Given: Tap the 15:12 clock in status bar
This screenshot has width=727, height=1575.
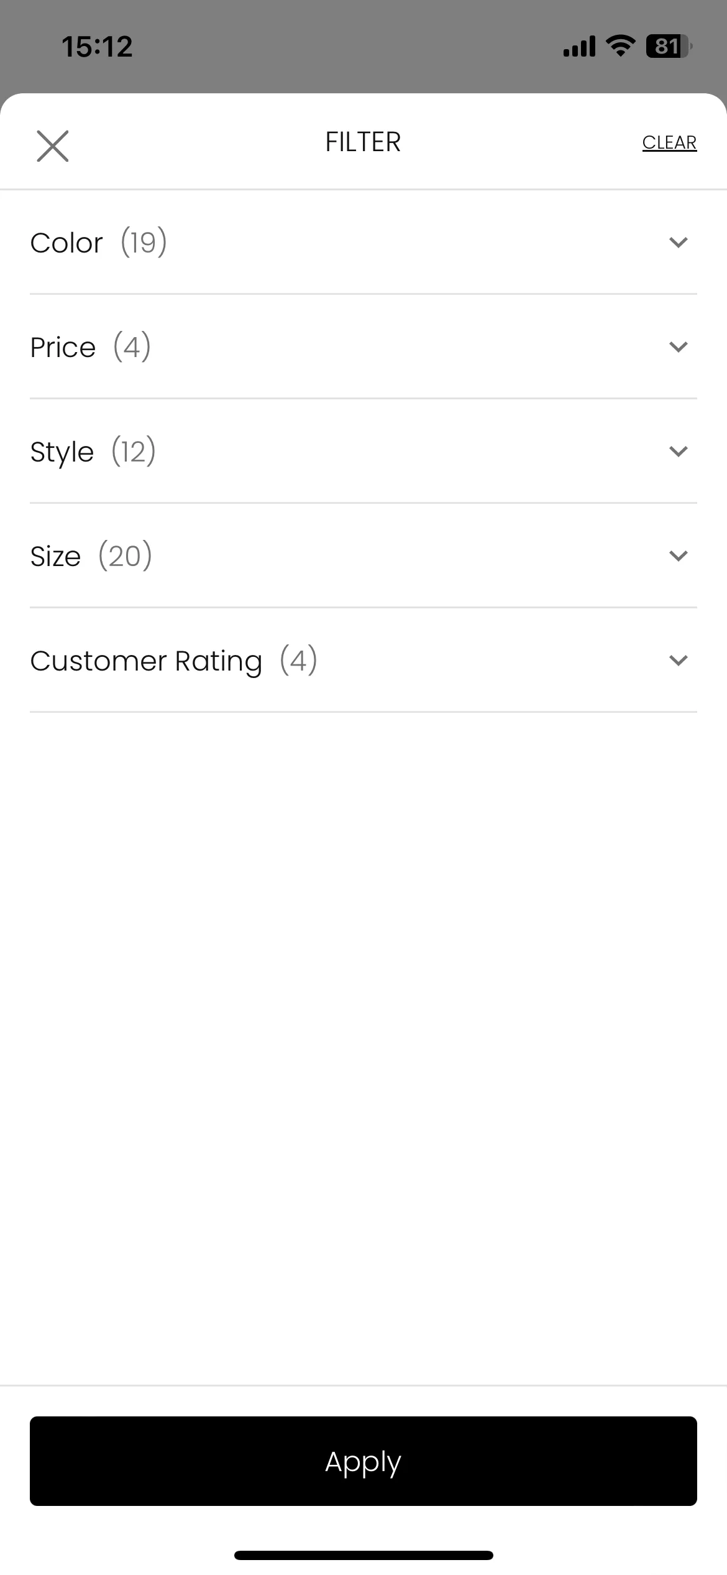Looking at the screenshot, I should (x=98, y=47).
